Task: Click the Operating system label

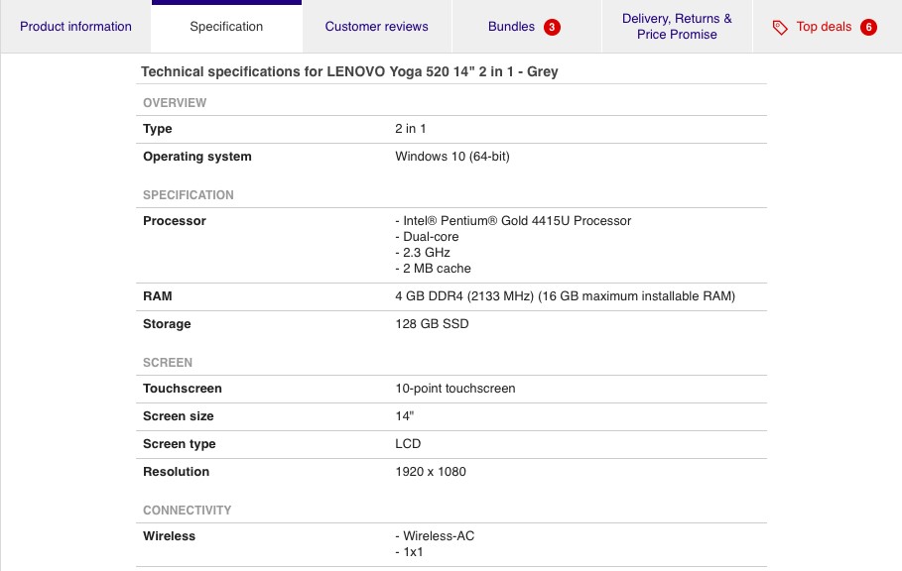Action: pyautogui.click(x=197, y=157)
